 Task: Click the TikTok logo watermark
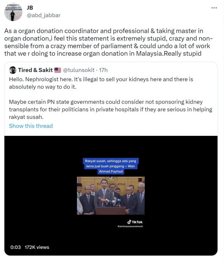click(135, 222)
